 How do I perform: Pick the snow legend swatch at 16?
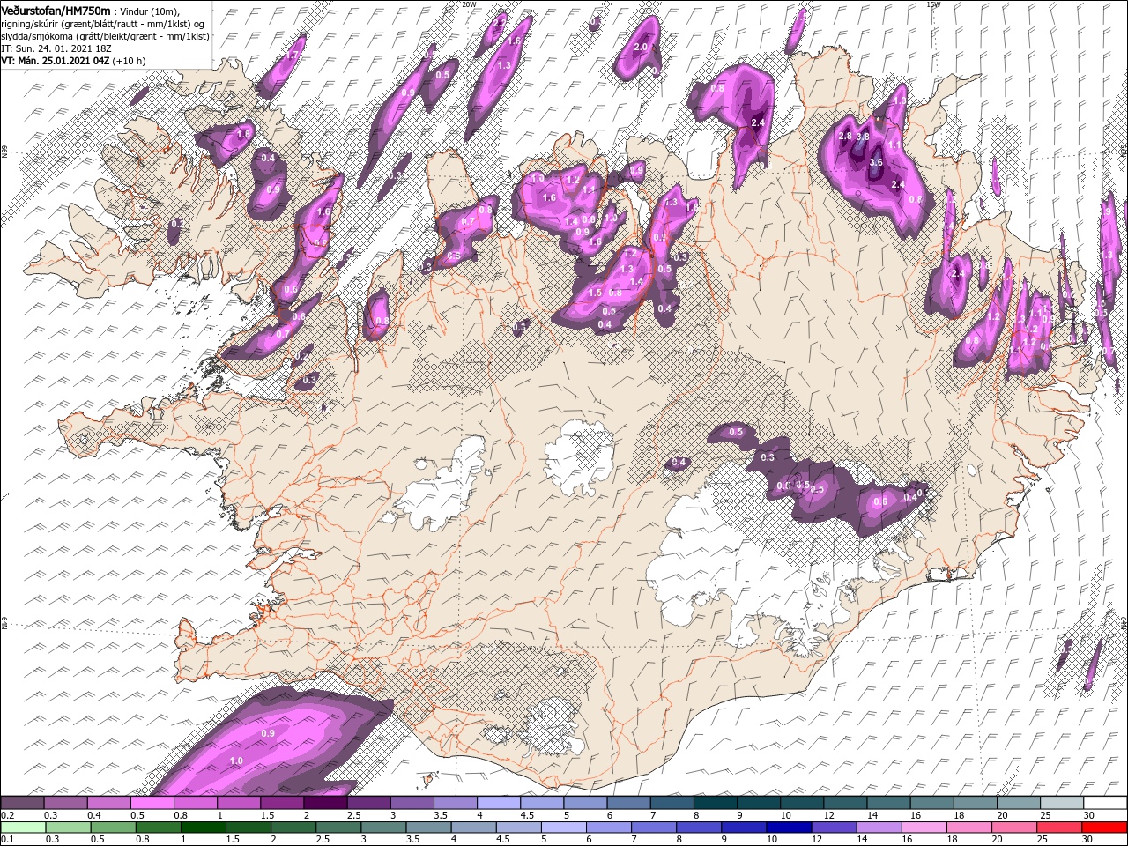(x=932, y=802)
